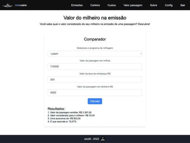Click the 'Valor do milheiro na emissão' title
The image size is (190, 143).
click(95, 18)
